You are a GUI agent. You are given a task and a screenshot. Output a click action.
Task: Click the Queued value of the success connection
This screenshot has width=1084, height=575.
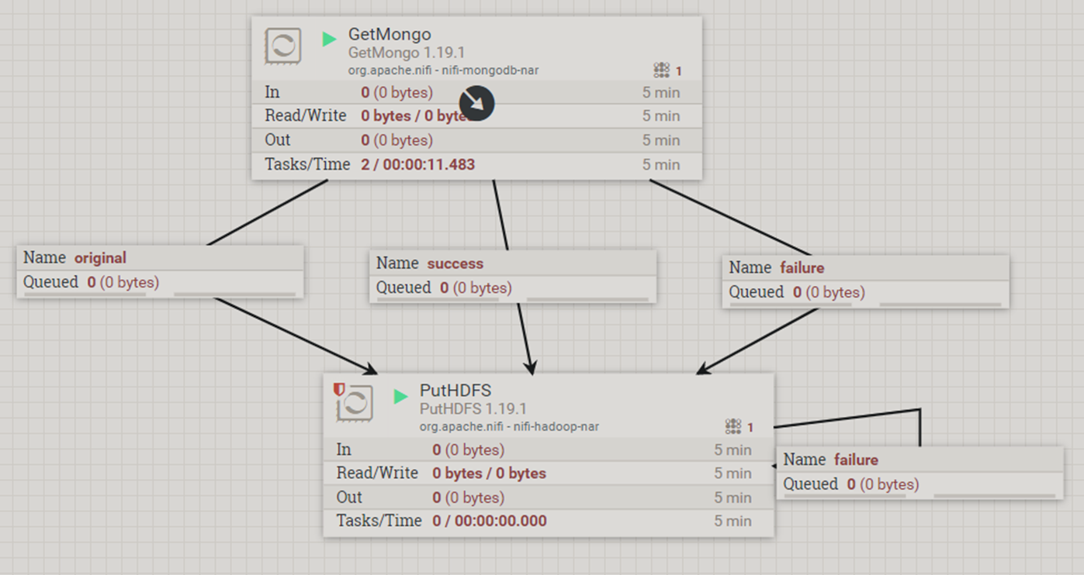tap(476, 288)
